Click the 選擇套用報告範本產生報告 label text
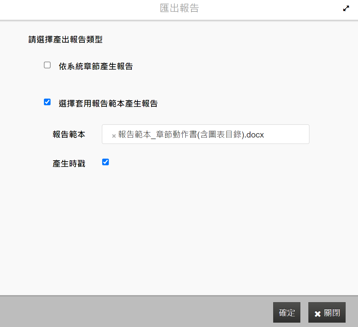Viewport: 358px width, 327px height. click(x=108, y=103)
